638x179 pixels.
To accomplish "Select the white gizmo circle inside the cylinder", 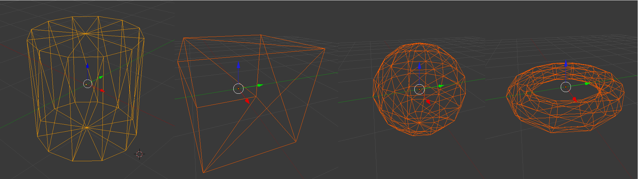I will tap(87, 84).
